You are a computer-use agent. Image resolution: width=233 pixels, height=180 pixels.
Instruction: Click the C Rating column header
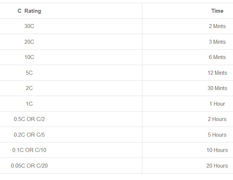point(29,11)
